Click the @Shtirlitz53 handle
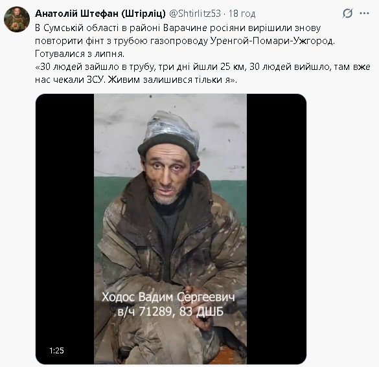 [x=195, y=14]
